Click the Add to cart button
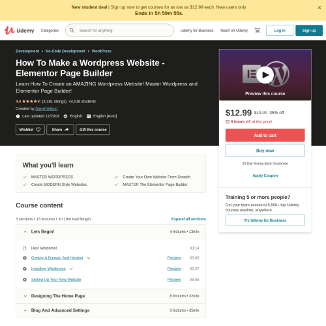Image resolution: width=326 pixels, height=326 pixels. point(265,135)
